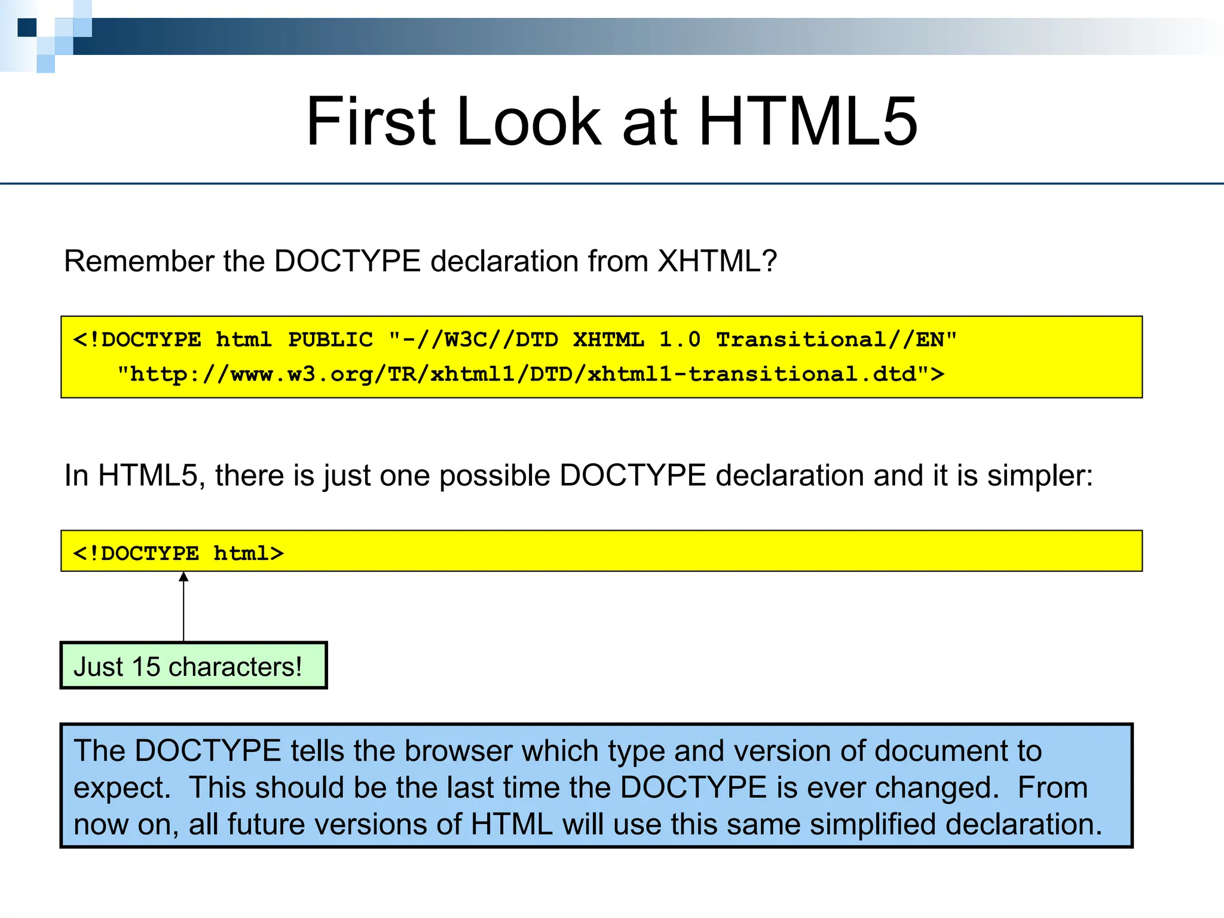Click the word HTML5 in the title

(x=807, y=121)
